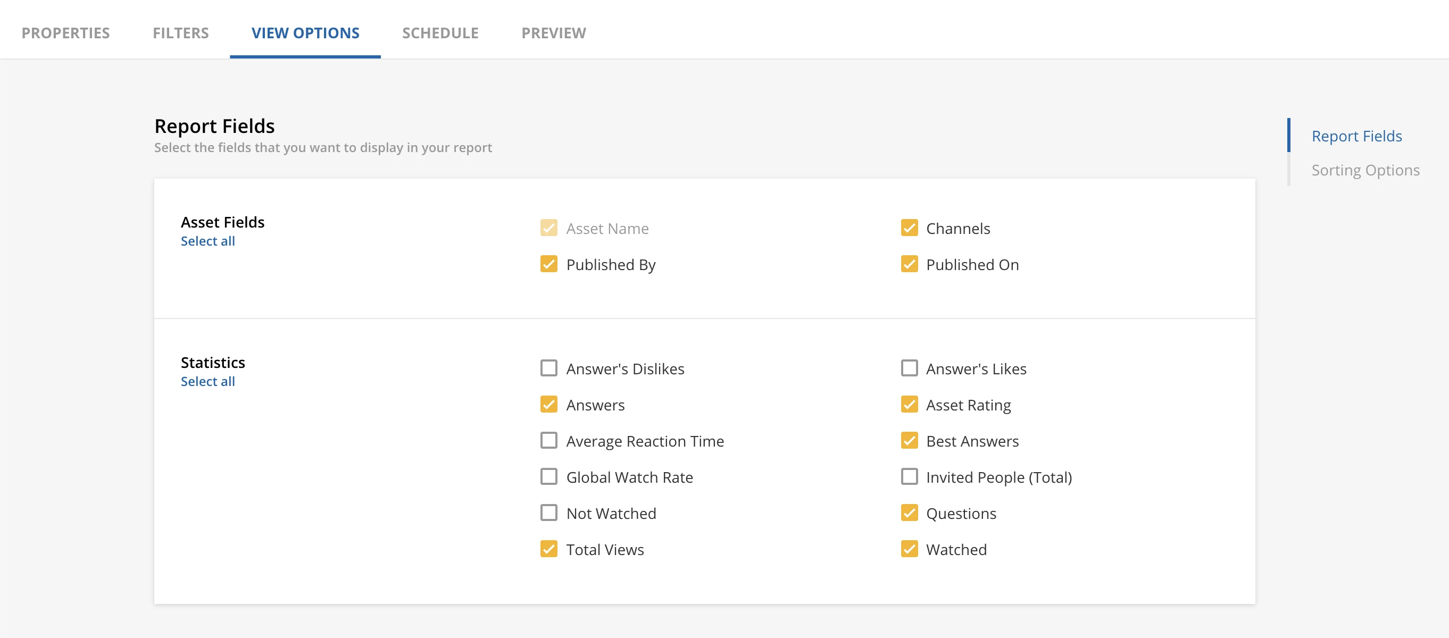Tick Global Watch Rate checkbox
This screenshot has height=638, width=1449.
(548, 477)
